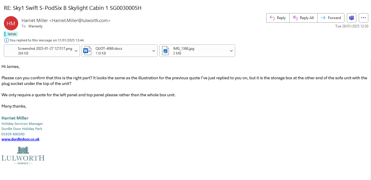Image resolution: width=371 pixels, height=180 pixels.
Task: Click the info icon beside replied notice
Action: click(6, 40)
